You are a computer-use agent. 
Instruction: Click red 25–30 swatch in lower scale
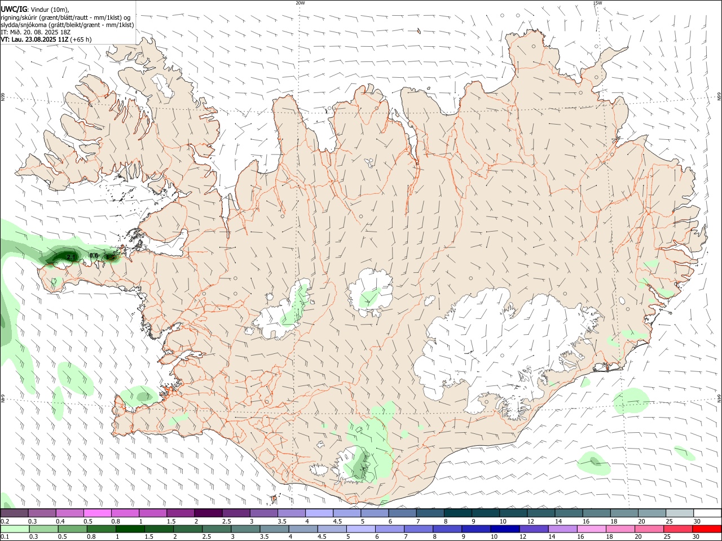tap(678, 529)
